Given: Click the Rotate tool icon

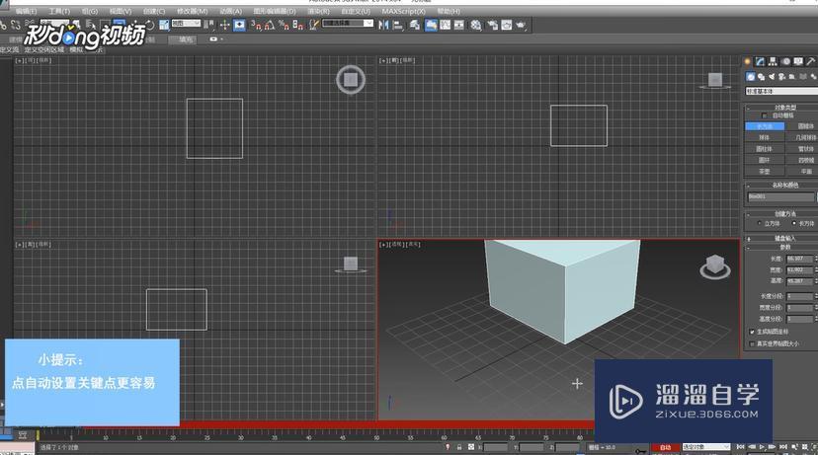Looking at the screenshot, I should click(x=150, y=25).
